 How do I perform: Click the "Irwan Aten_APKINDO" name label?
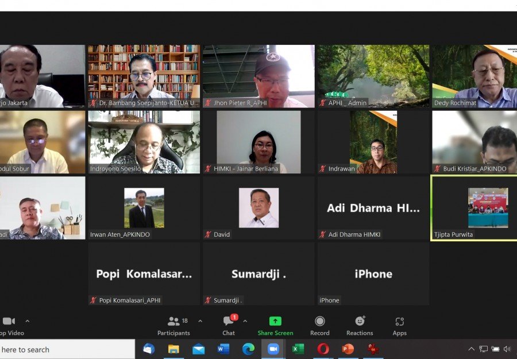(x=120, y=234)
